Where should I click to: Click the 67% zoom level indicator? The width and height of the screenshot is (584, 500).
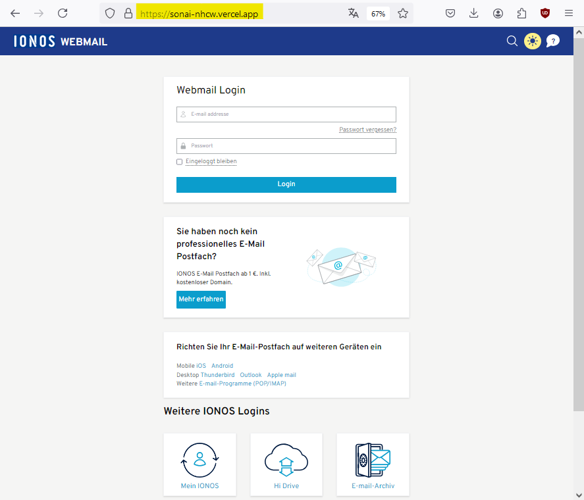tap(378, 13)
